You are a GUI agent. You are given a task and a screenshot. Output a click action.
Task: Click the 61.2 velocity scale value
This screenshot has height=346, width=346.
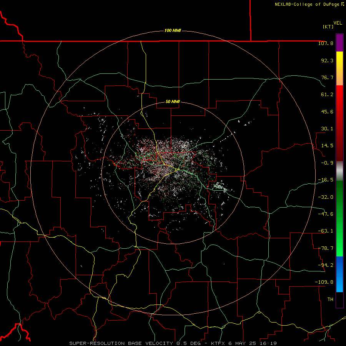tap(327, 95)
